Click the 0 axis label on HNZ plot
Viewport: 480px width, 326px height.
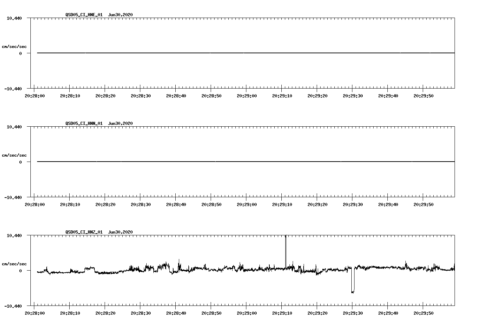point(21,271)
